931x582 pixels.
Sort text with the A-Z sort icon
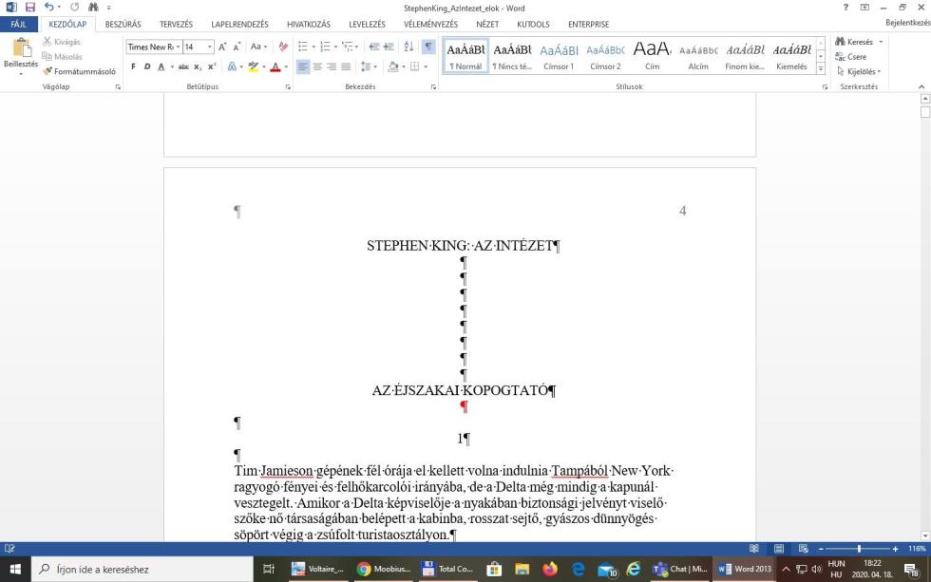pyautogui.click(x=408, y=47)
